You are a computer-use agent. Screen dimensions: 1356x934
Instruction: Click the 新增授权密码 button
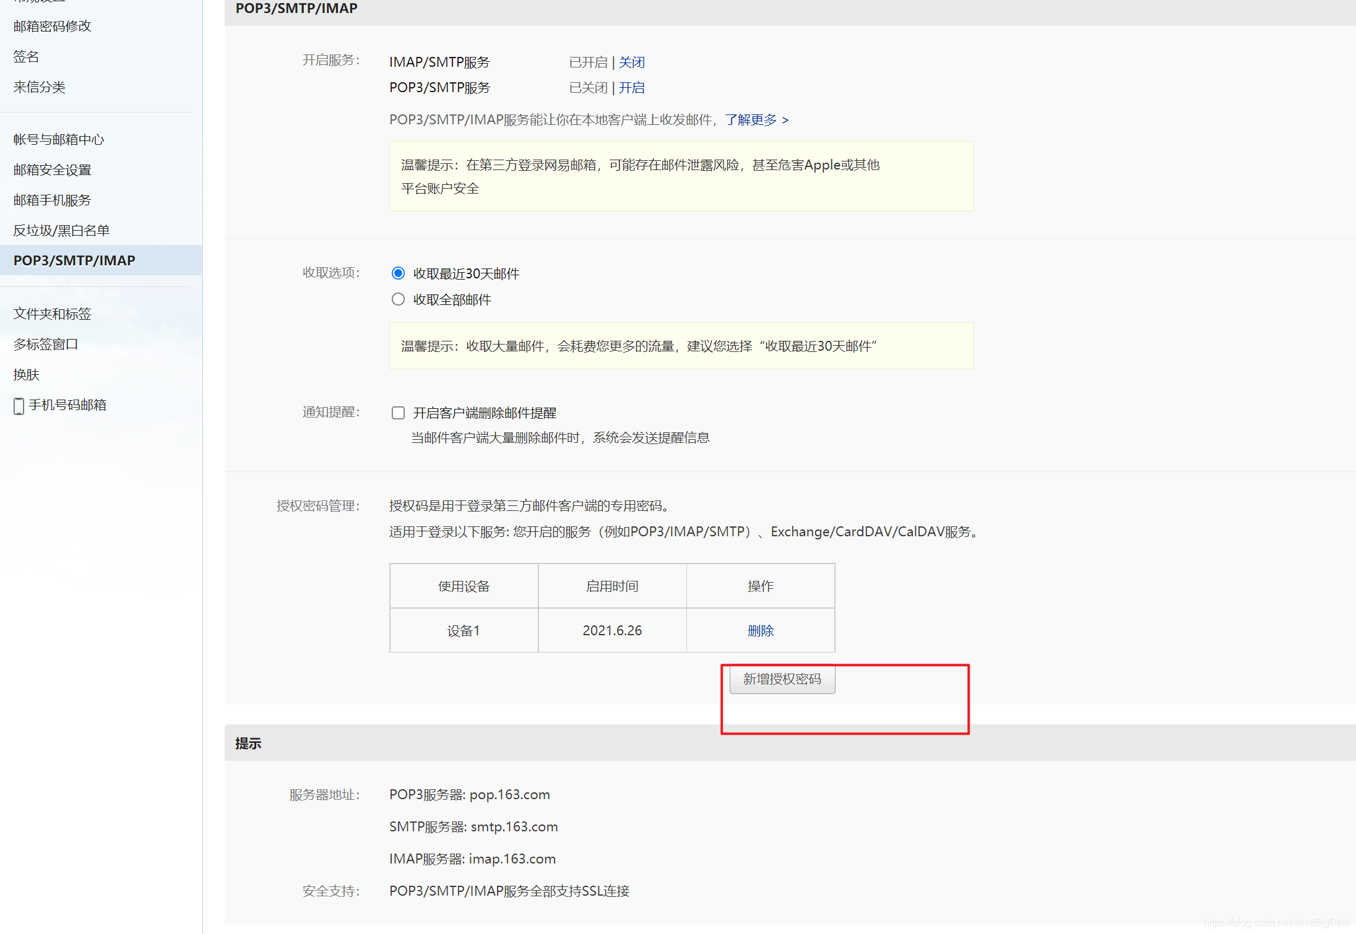[782, 679]
